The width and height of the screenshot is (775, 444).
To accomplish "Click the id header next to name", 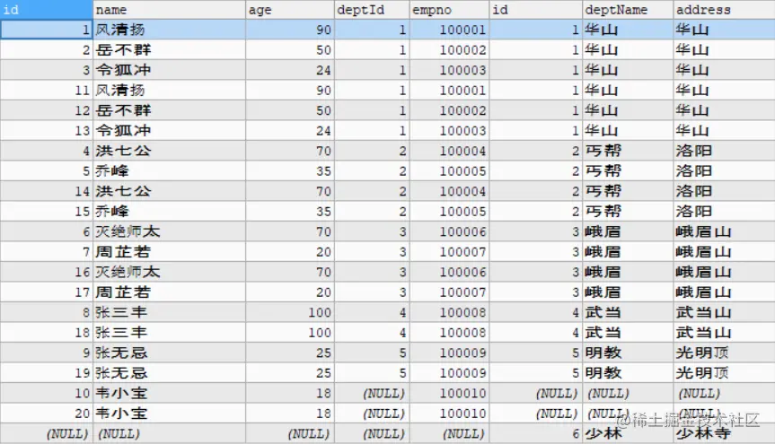I will (47, 10).
